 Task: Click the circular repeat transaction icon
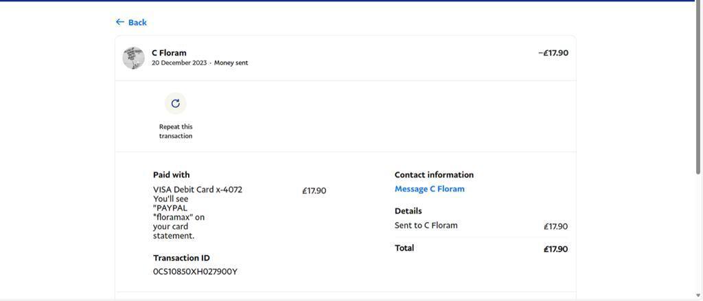(176, 103)
